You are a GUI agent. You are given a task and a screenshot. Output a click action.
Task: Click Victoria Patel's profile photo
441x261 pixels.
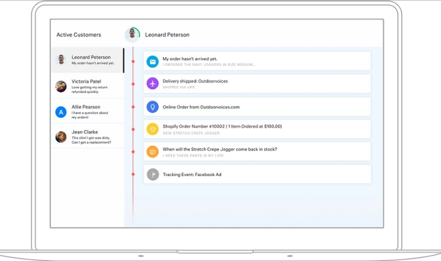[61, 86]
